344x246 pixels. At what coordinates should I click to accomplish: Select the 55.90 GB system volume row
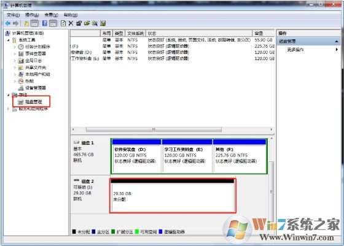(172, 40)
